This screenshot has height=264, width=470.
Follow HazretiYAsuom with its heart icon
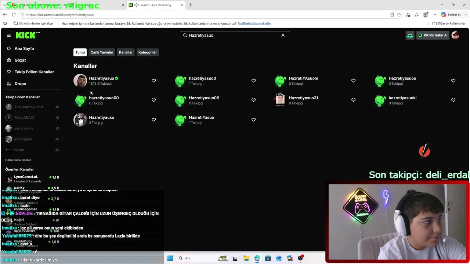click(x=353, y=81)
